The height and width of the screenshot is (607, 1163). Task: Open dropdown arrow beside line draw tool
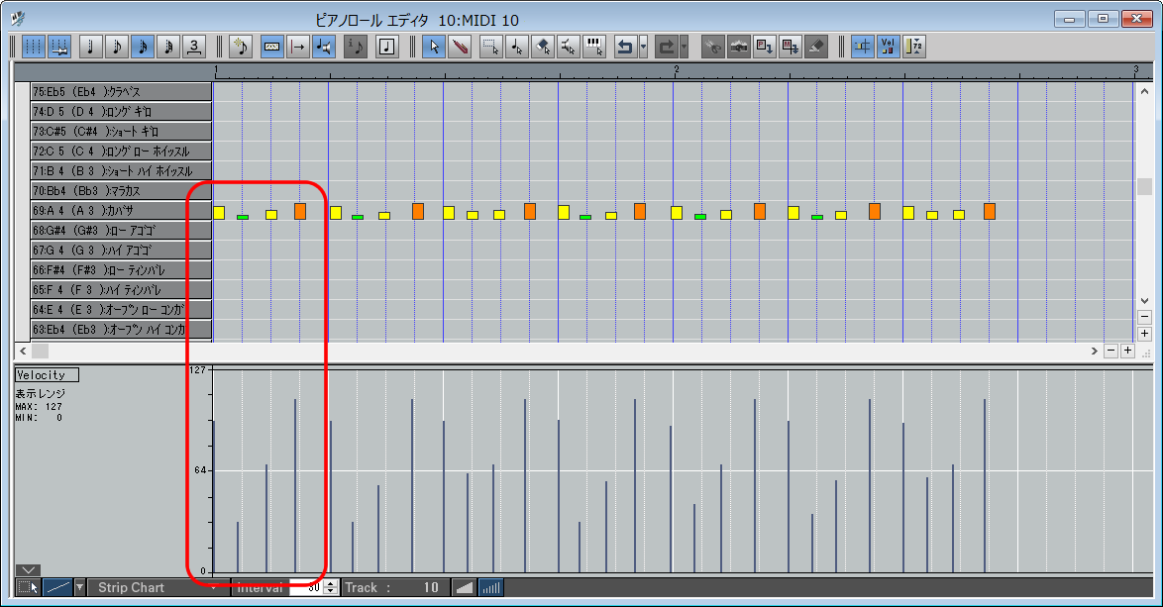point(80,587)
